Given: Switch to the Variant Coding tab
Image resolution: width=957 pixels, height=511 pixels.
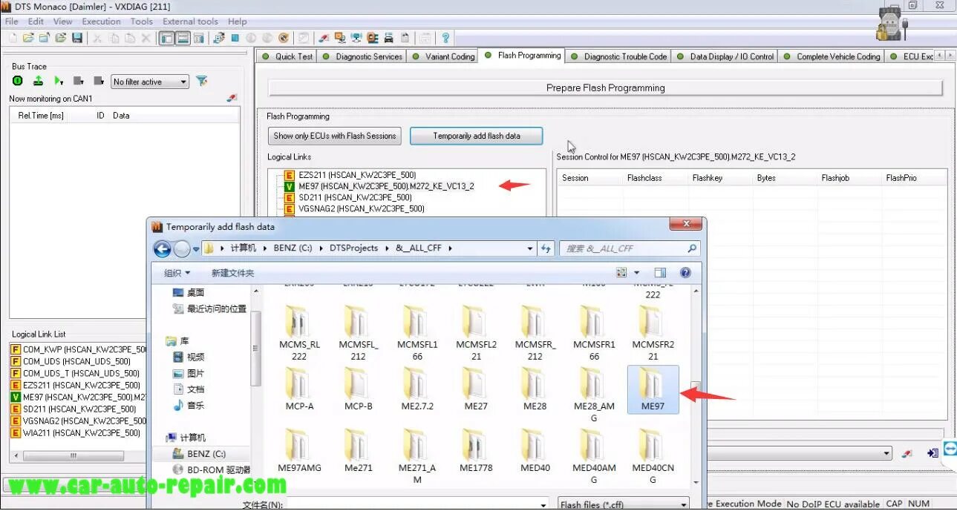Looking at the screenshot, I should tap(444, 56).
